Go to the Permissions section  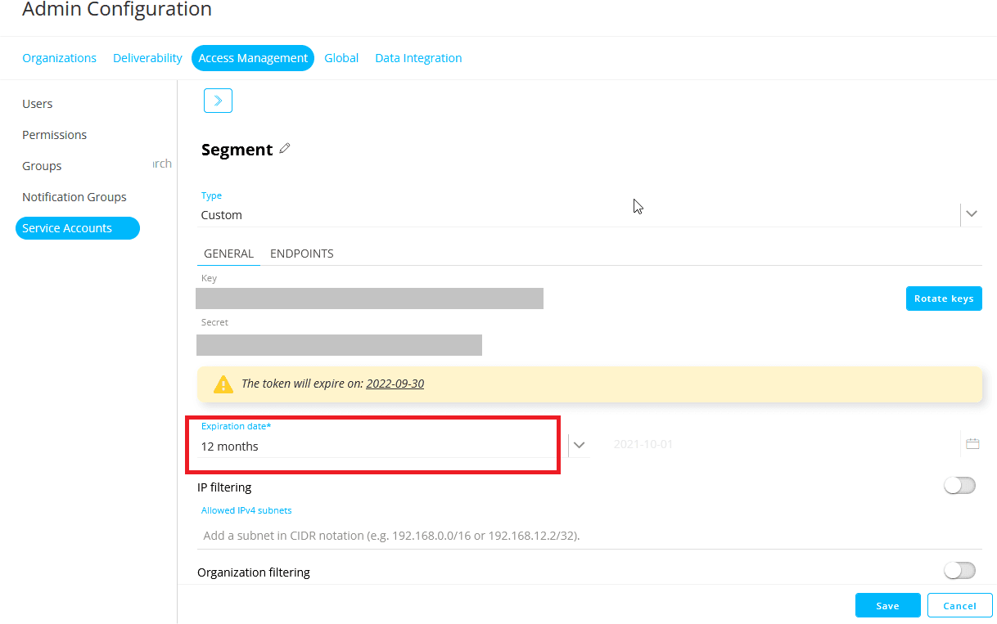click(x=54, y=134)
